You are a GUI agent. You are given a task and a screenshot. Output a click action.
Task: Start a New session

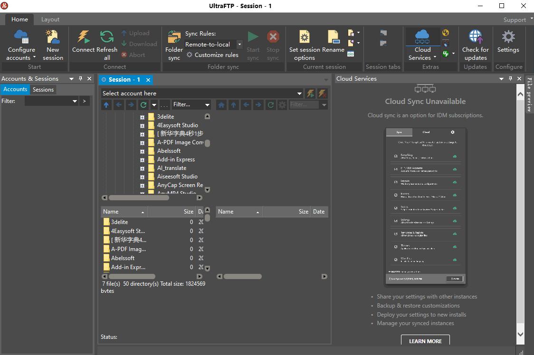(53, 45)
